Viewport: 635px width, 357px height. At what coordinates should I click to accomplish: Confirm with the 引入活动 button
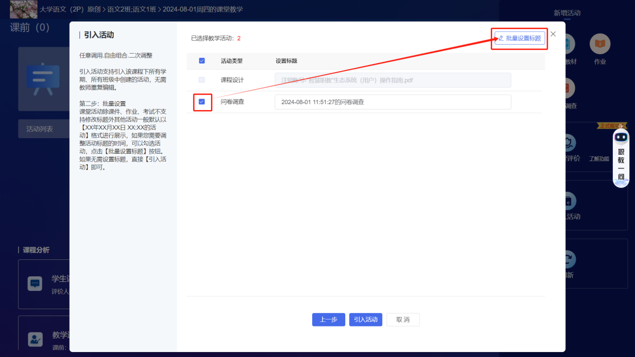(x=365, y=319)
